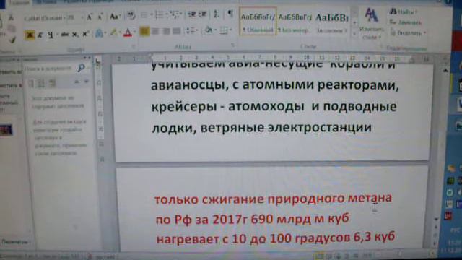This screenshot has height=260, width=462.
Task: Set Center paragraph alignment
Action: tap(156, 31)
